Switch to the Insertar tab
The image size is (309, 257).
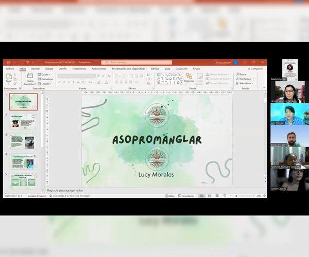35,69
